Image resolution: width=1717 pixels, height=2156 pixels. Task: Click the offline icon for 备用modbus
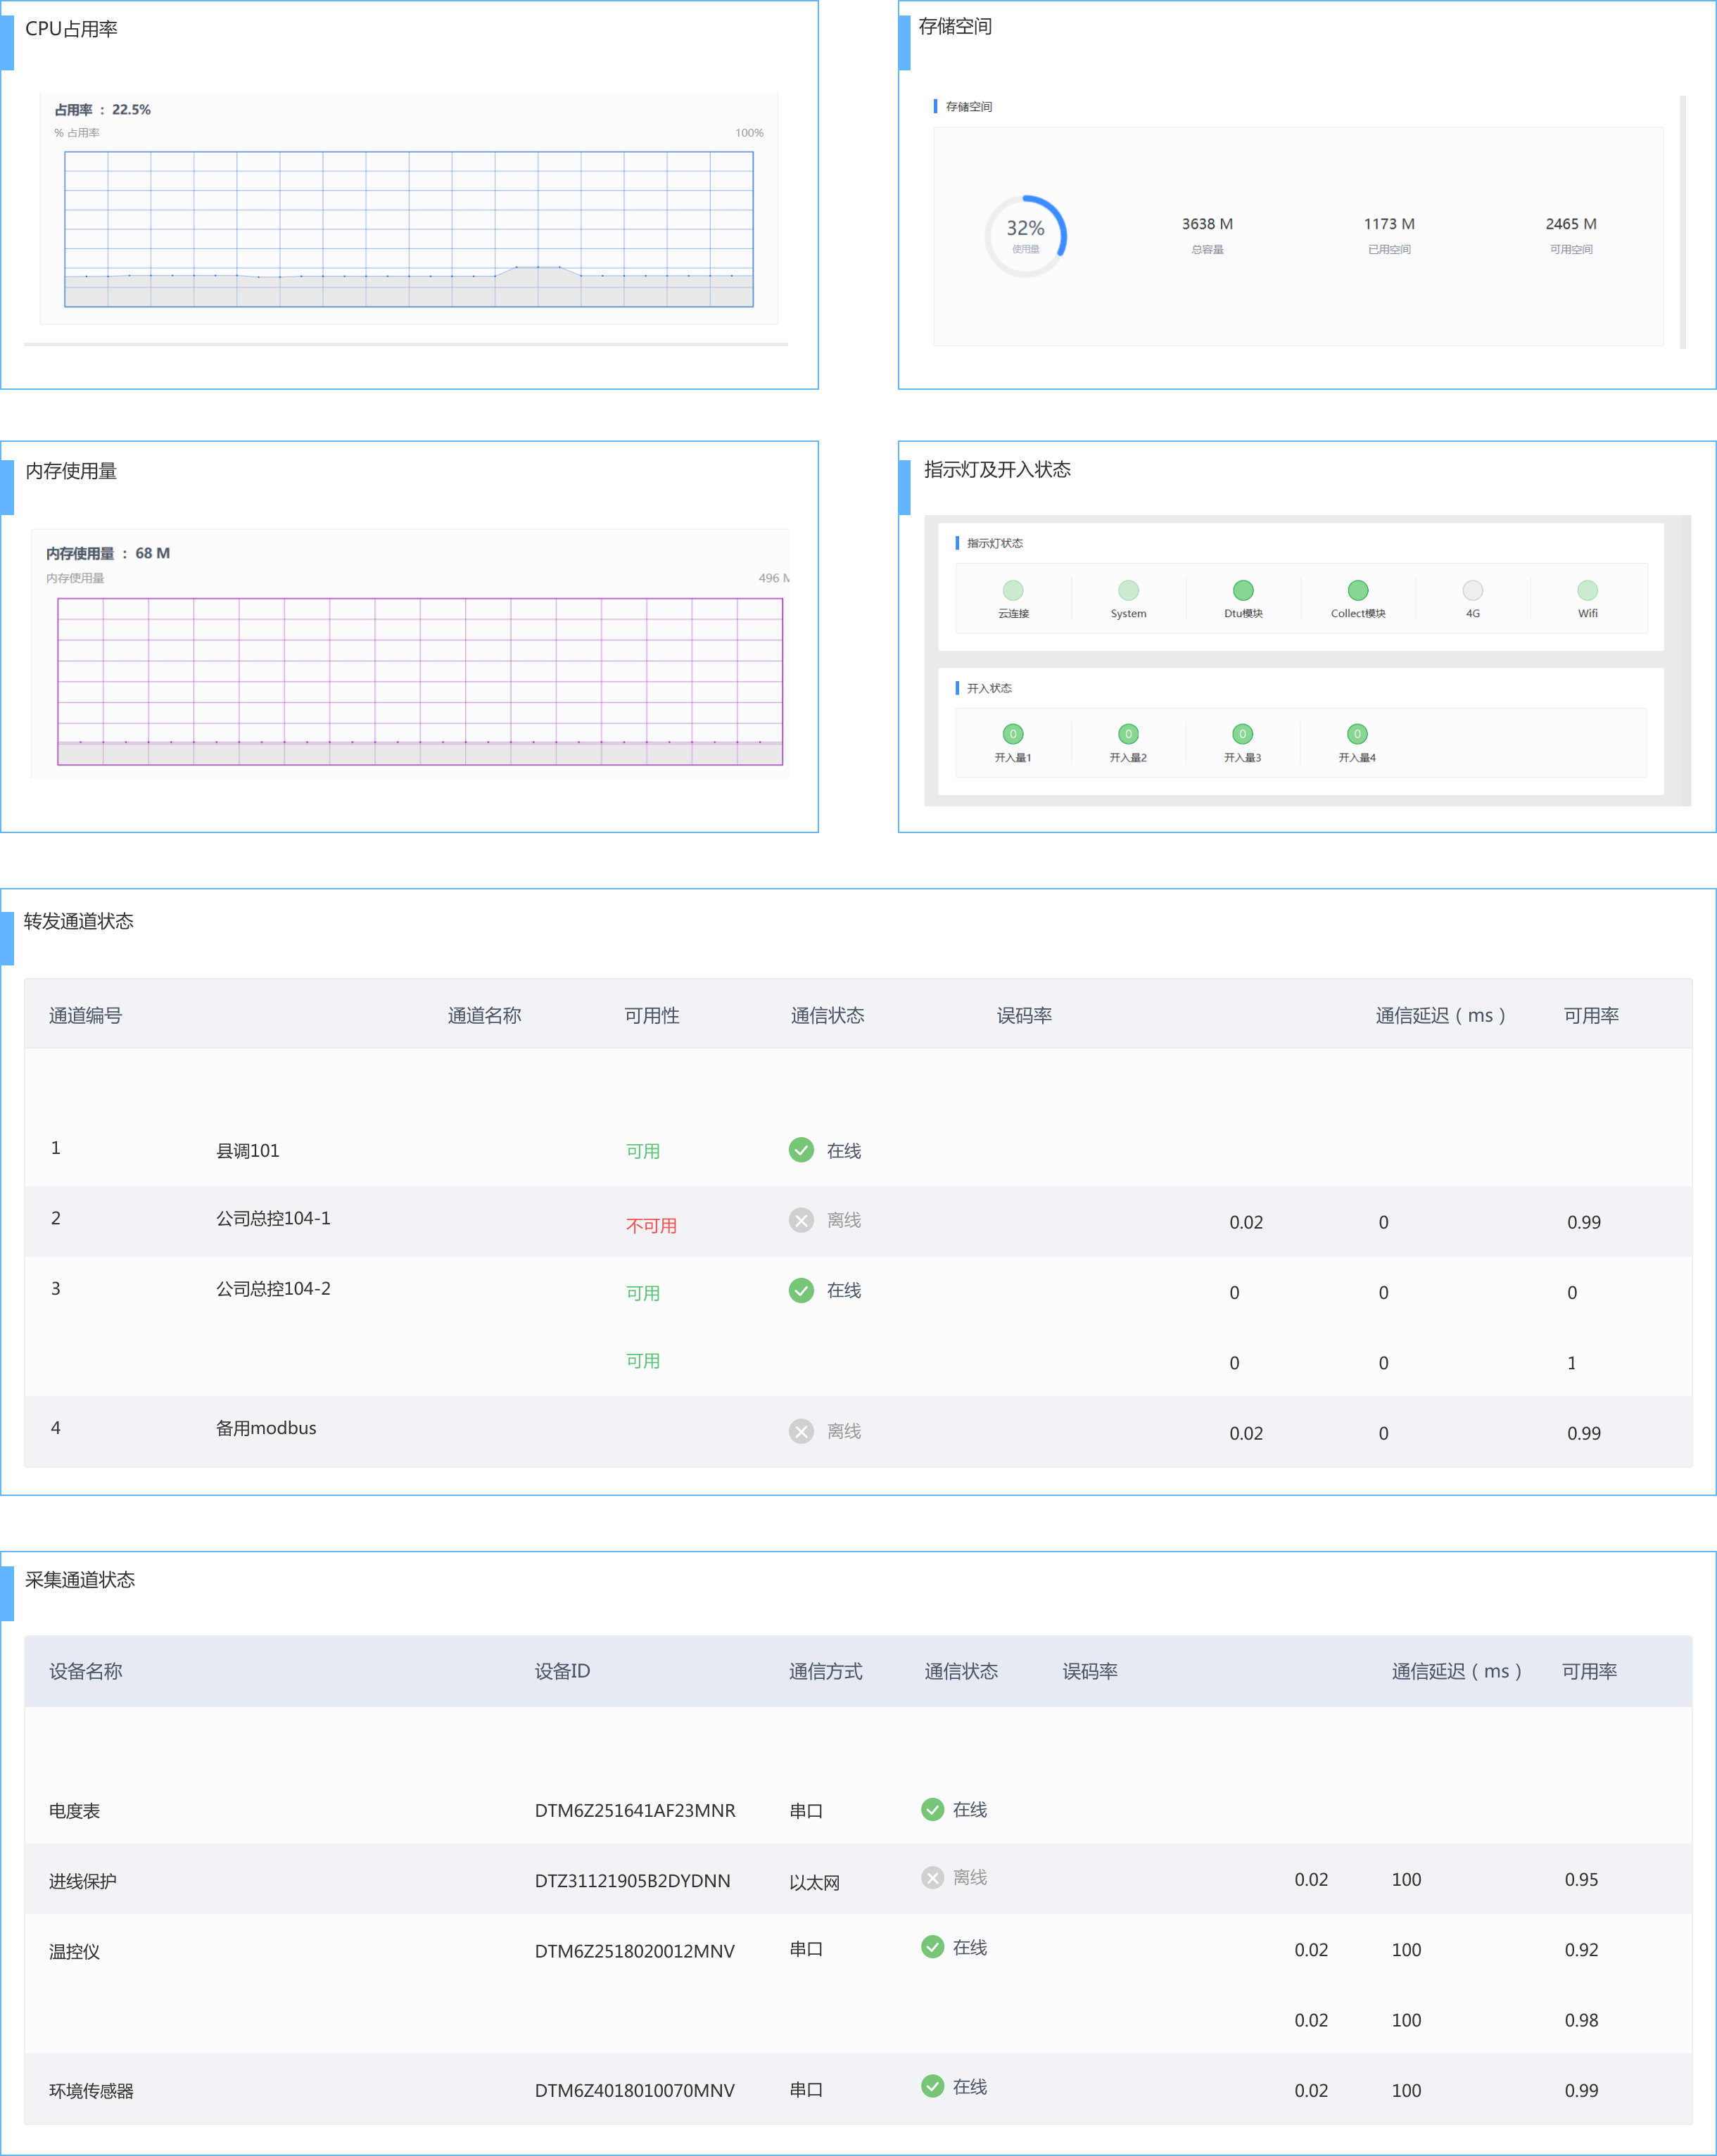pos(801,1431)
